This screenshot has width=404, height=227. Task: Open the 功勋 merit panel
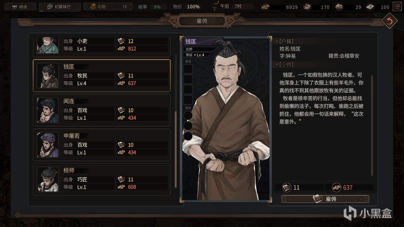tap(108, 7)
